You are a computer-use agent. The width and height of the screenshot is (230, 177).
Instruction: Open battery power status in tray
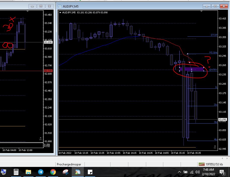185,172
